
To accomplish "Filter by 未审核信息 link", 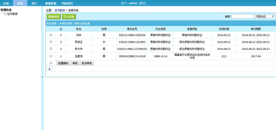I will 65,23.
